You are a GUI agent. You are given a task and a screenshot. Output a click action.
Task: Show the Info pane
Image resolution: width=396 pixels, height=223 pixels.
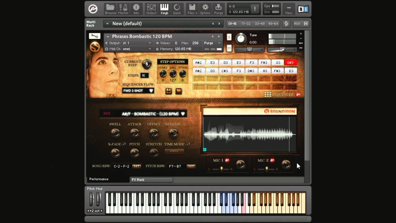click(x=136, y=9)
